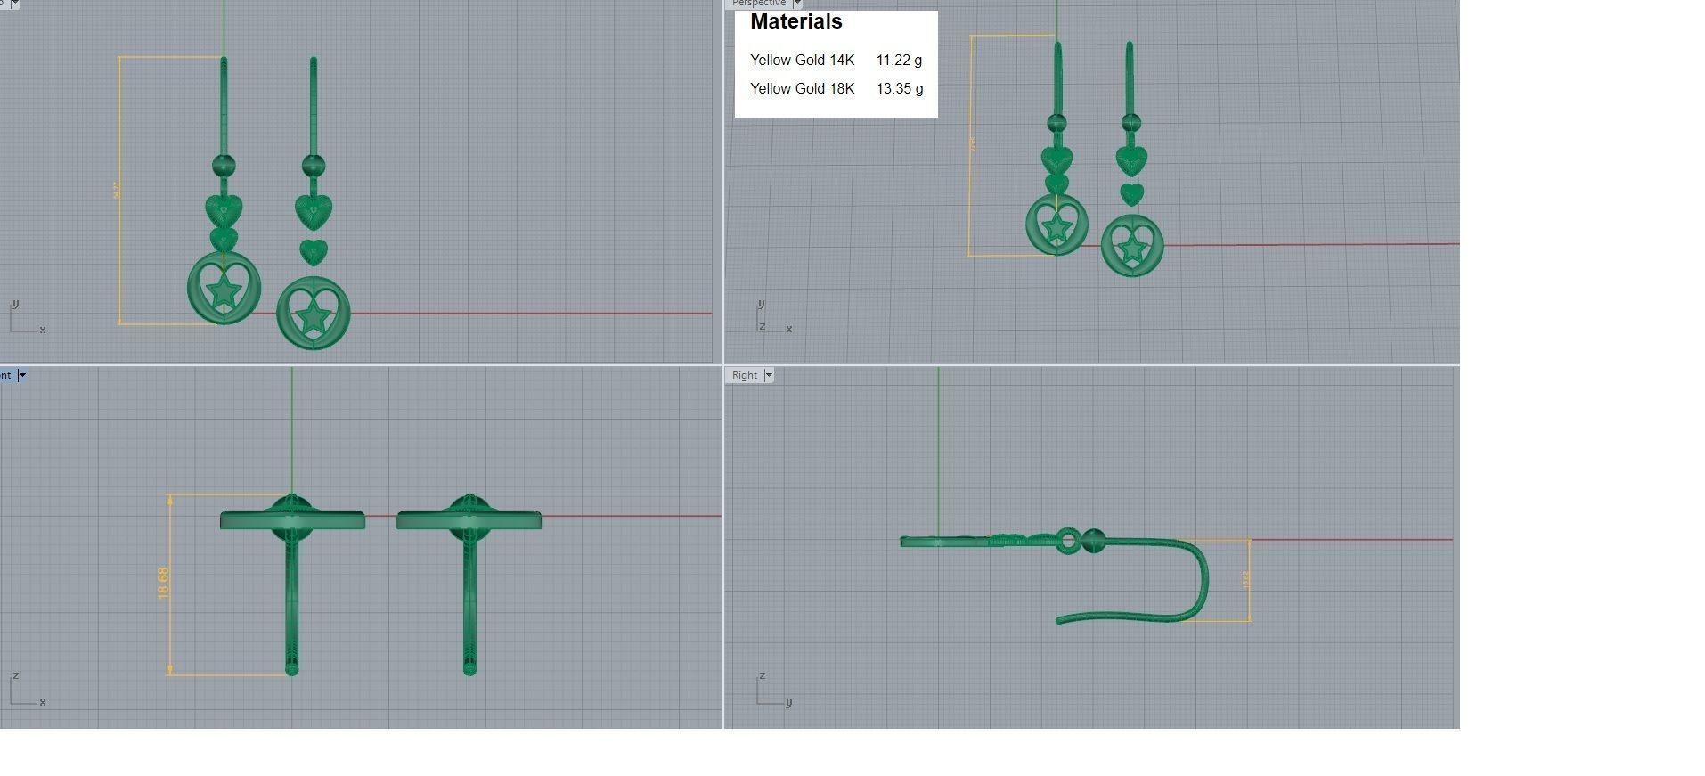This screenshot has height=776, width=1705.
Task: Open the Right viewport title dropdown arrow
Action: click(x=769, y=375)
